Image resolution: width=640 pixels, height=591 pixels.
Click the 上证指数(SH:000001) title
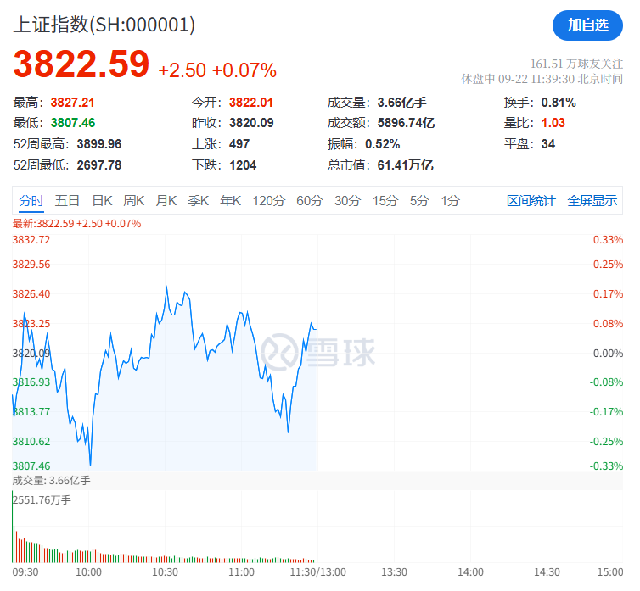coord(104,25)
